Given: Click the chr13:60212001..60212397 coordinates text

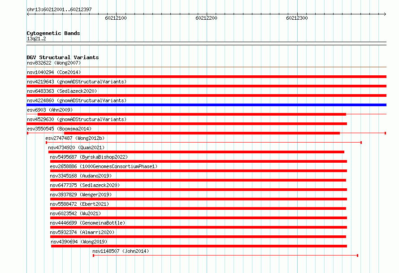Looking at the screenshot, I should tap(59, 9).
